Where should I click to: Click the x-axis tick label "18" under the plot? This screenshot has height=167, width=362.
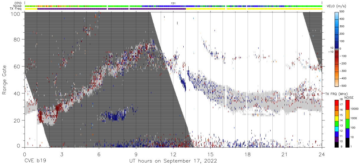tap(248, 154)
